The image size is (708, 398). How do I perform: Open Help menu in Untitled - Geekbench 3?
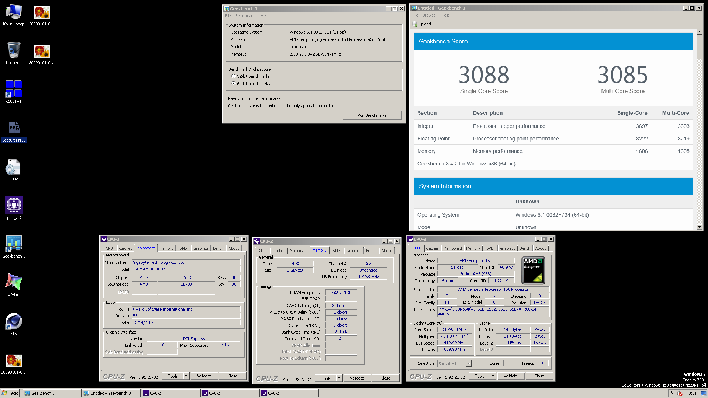tap(445, 15)
